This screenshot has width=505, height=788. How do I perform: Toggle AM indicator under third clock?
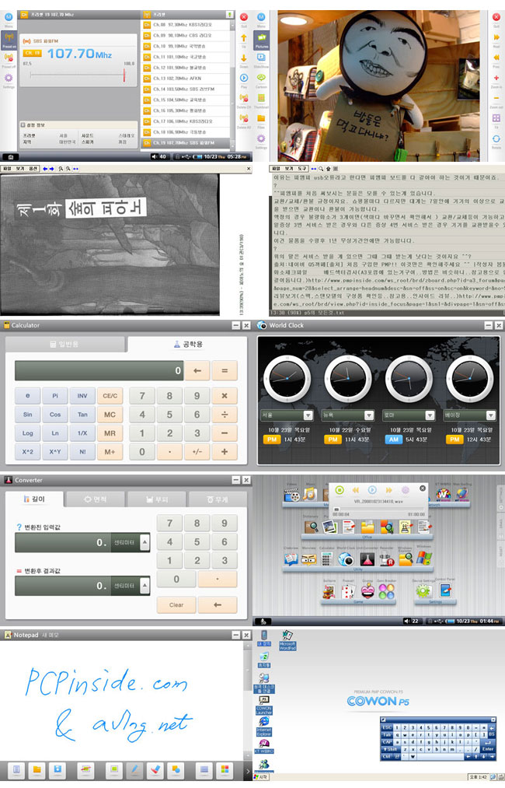[394, 440]
